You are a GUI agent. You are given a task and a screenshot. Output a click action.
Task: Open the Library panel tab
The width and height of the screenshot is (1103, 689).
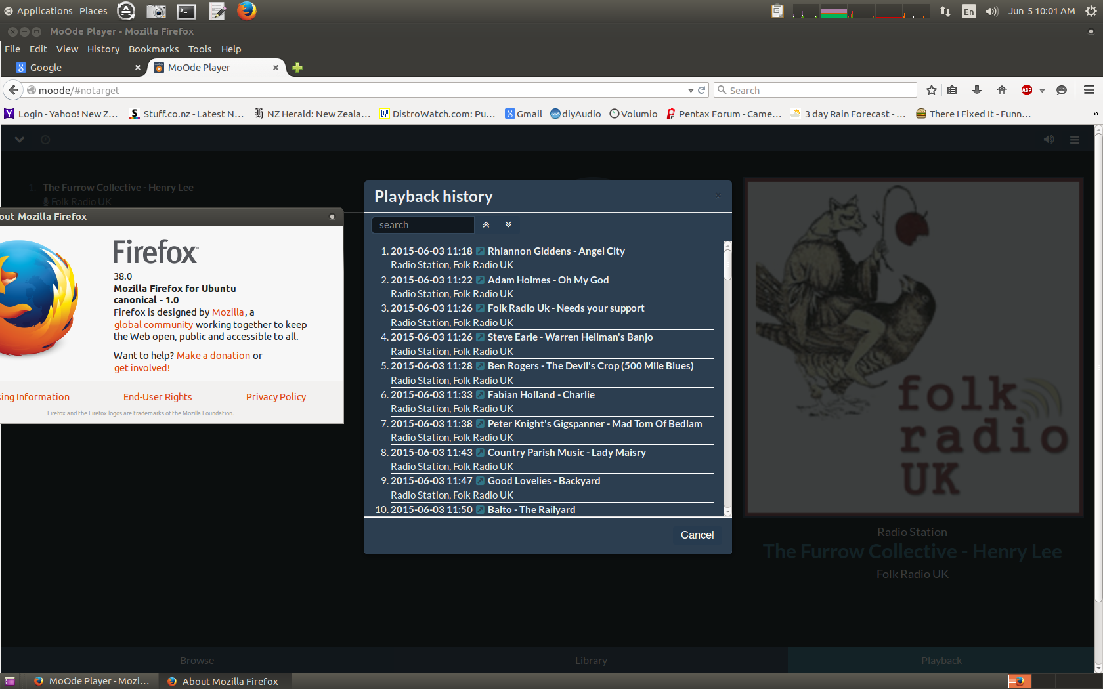click(591, 661)
